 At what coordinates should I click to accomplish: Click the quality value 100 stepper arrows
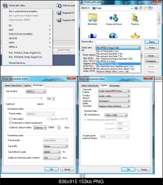[53, 98]
